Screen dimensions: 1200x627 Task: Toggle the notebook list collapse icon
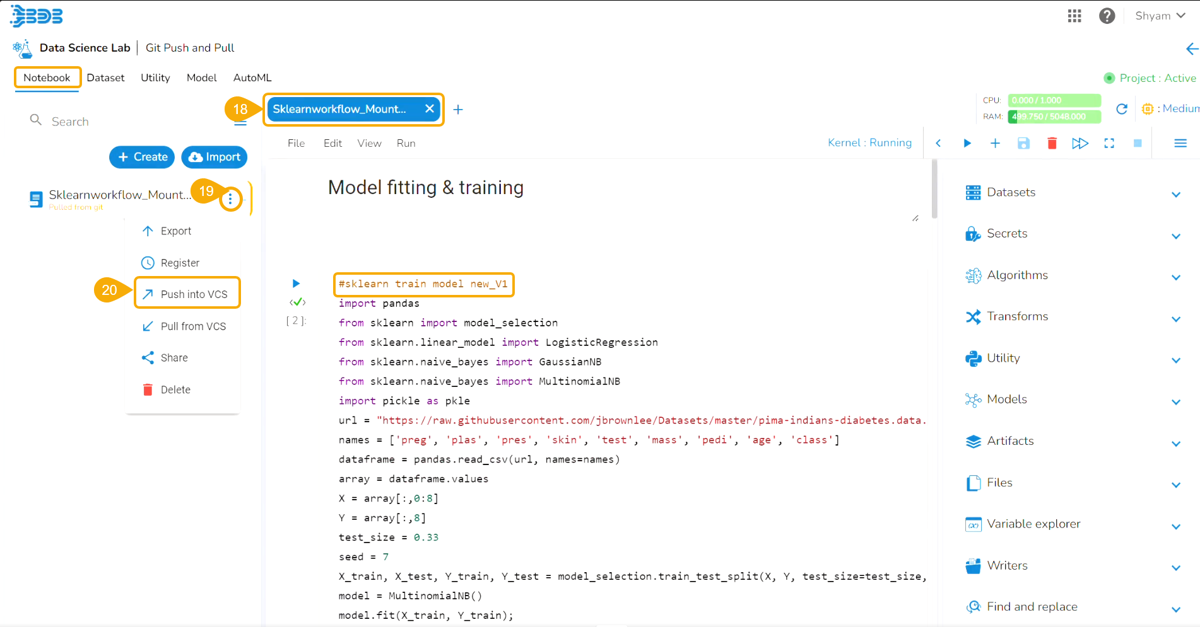coord(240,124)
